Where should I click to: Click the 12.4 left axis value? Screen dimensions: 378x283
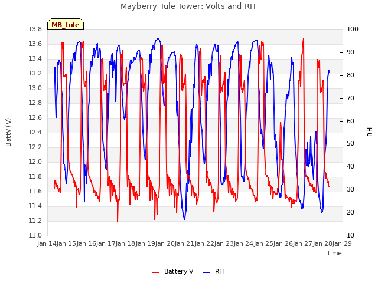tap(35, 132)
